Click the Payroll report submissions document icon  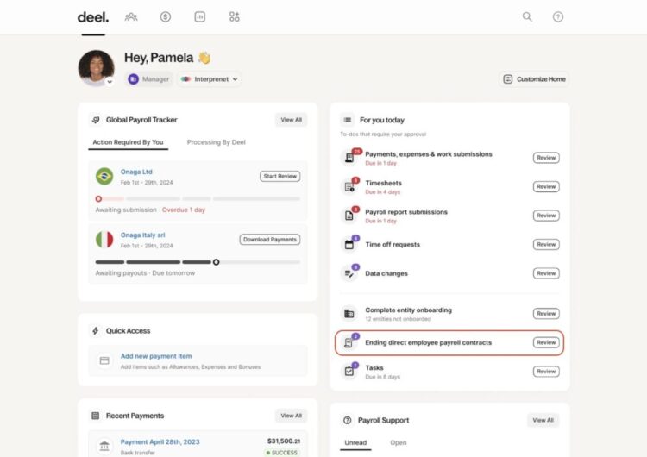pos(349,216)
